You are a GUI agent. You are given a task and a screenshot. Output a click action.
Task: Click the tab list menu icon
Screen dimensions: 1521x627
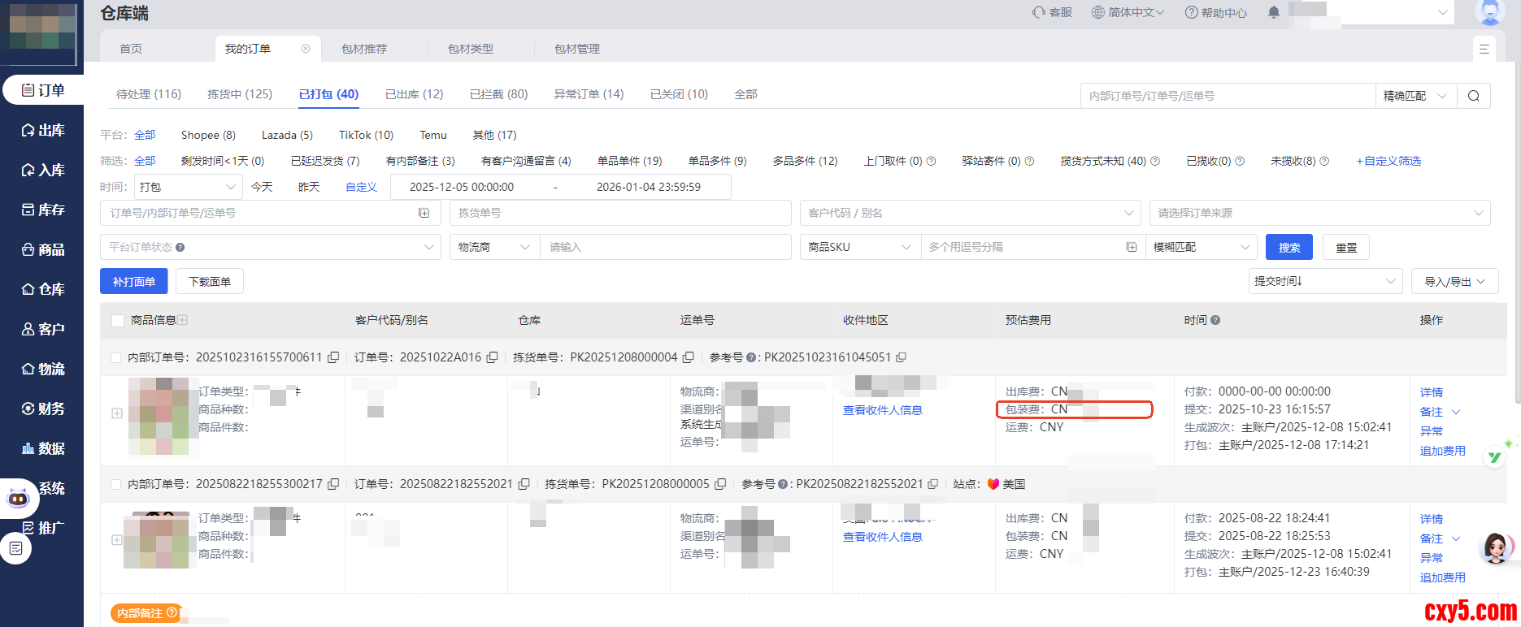pyautogui.click(x=1484, y=49)
